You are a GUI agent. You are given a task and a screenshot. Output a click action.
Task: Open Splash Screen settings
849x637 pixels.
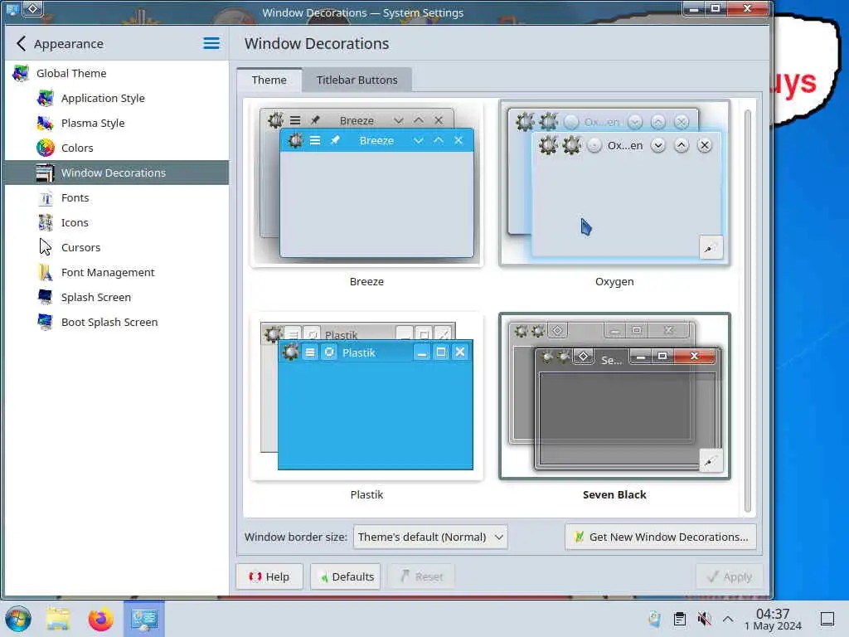point(116,298)
